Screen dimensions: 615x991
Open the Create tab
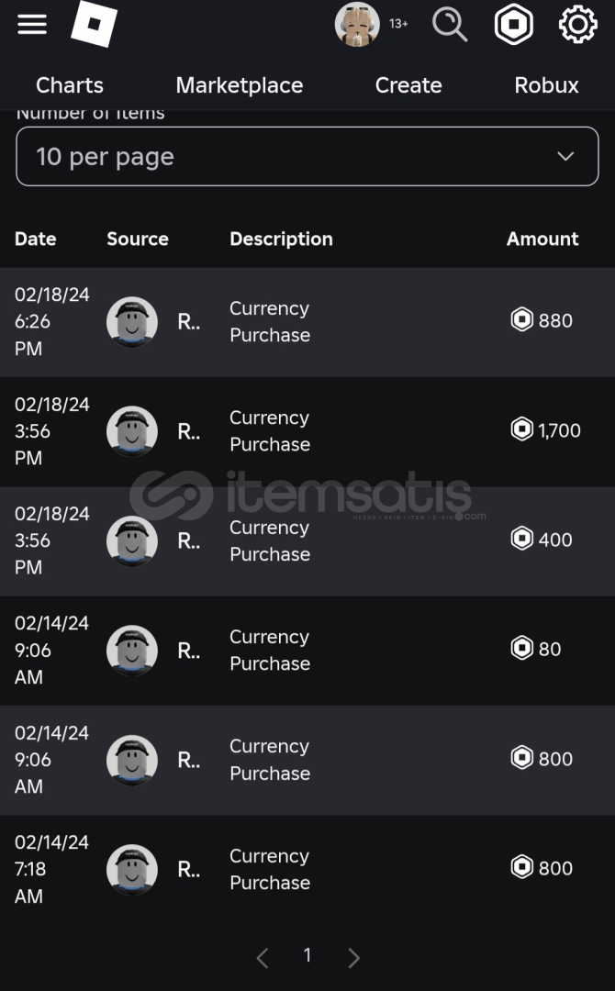408,85
